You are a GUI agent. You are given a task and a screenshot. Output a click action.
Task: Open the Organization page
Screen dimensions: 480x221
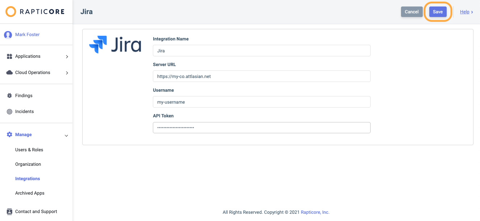click(x=28, y=164)
